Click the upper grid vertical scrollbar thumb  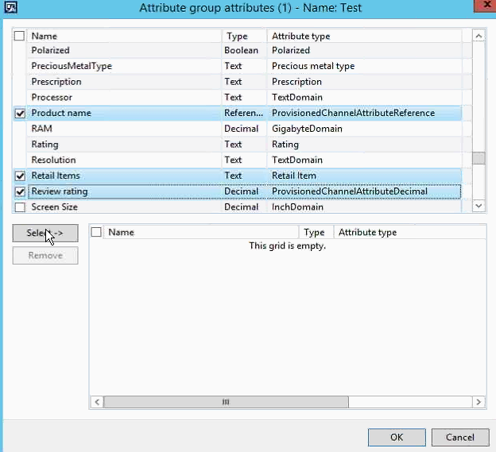click(x=479, y=158)
